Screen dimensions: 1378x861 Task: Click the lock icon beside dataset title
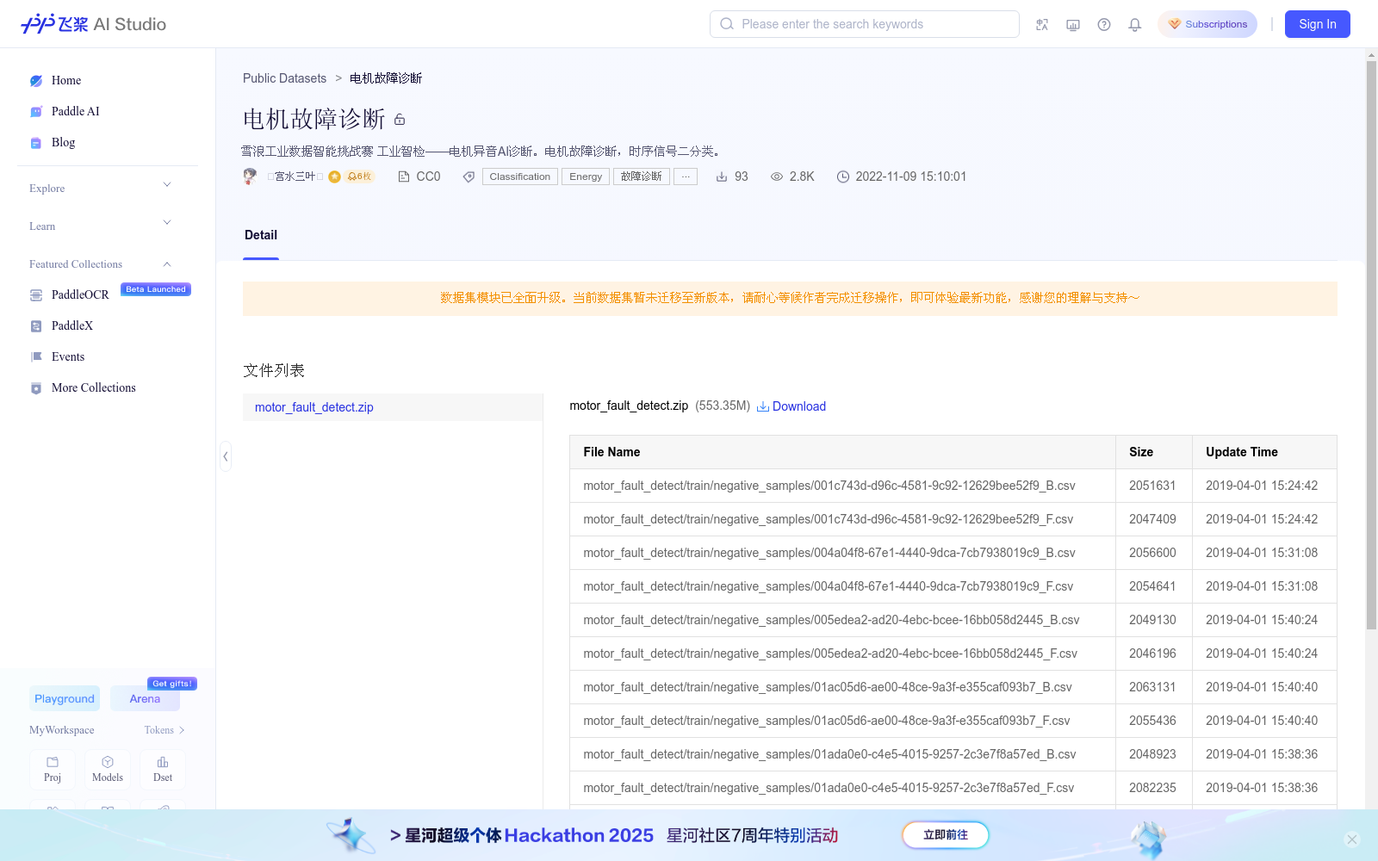(x=400, y=120)
